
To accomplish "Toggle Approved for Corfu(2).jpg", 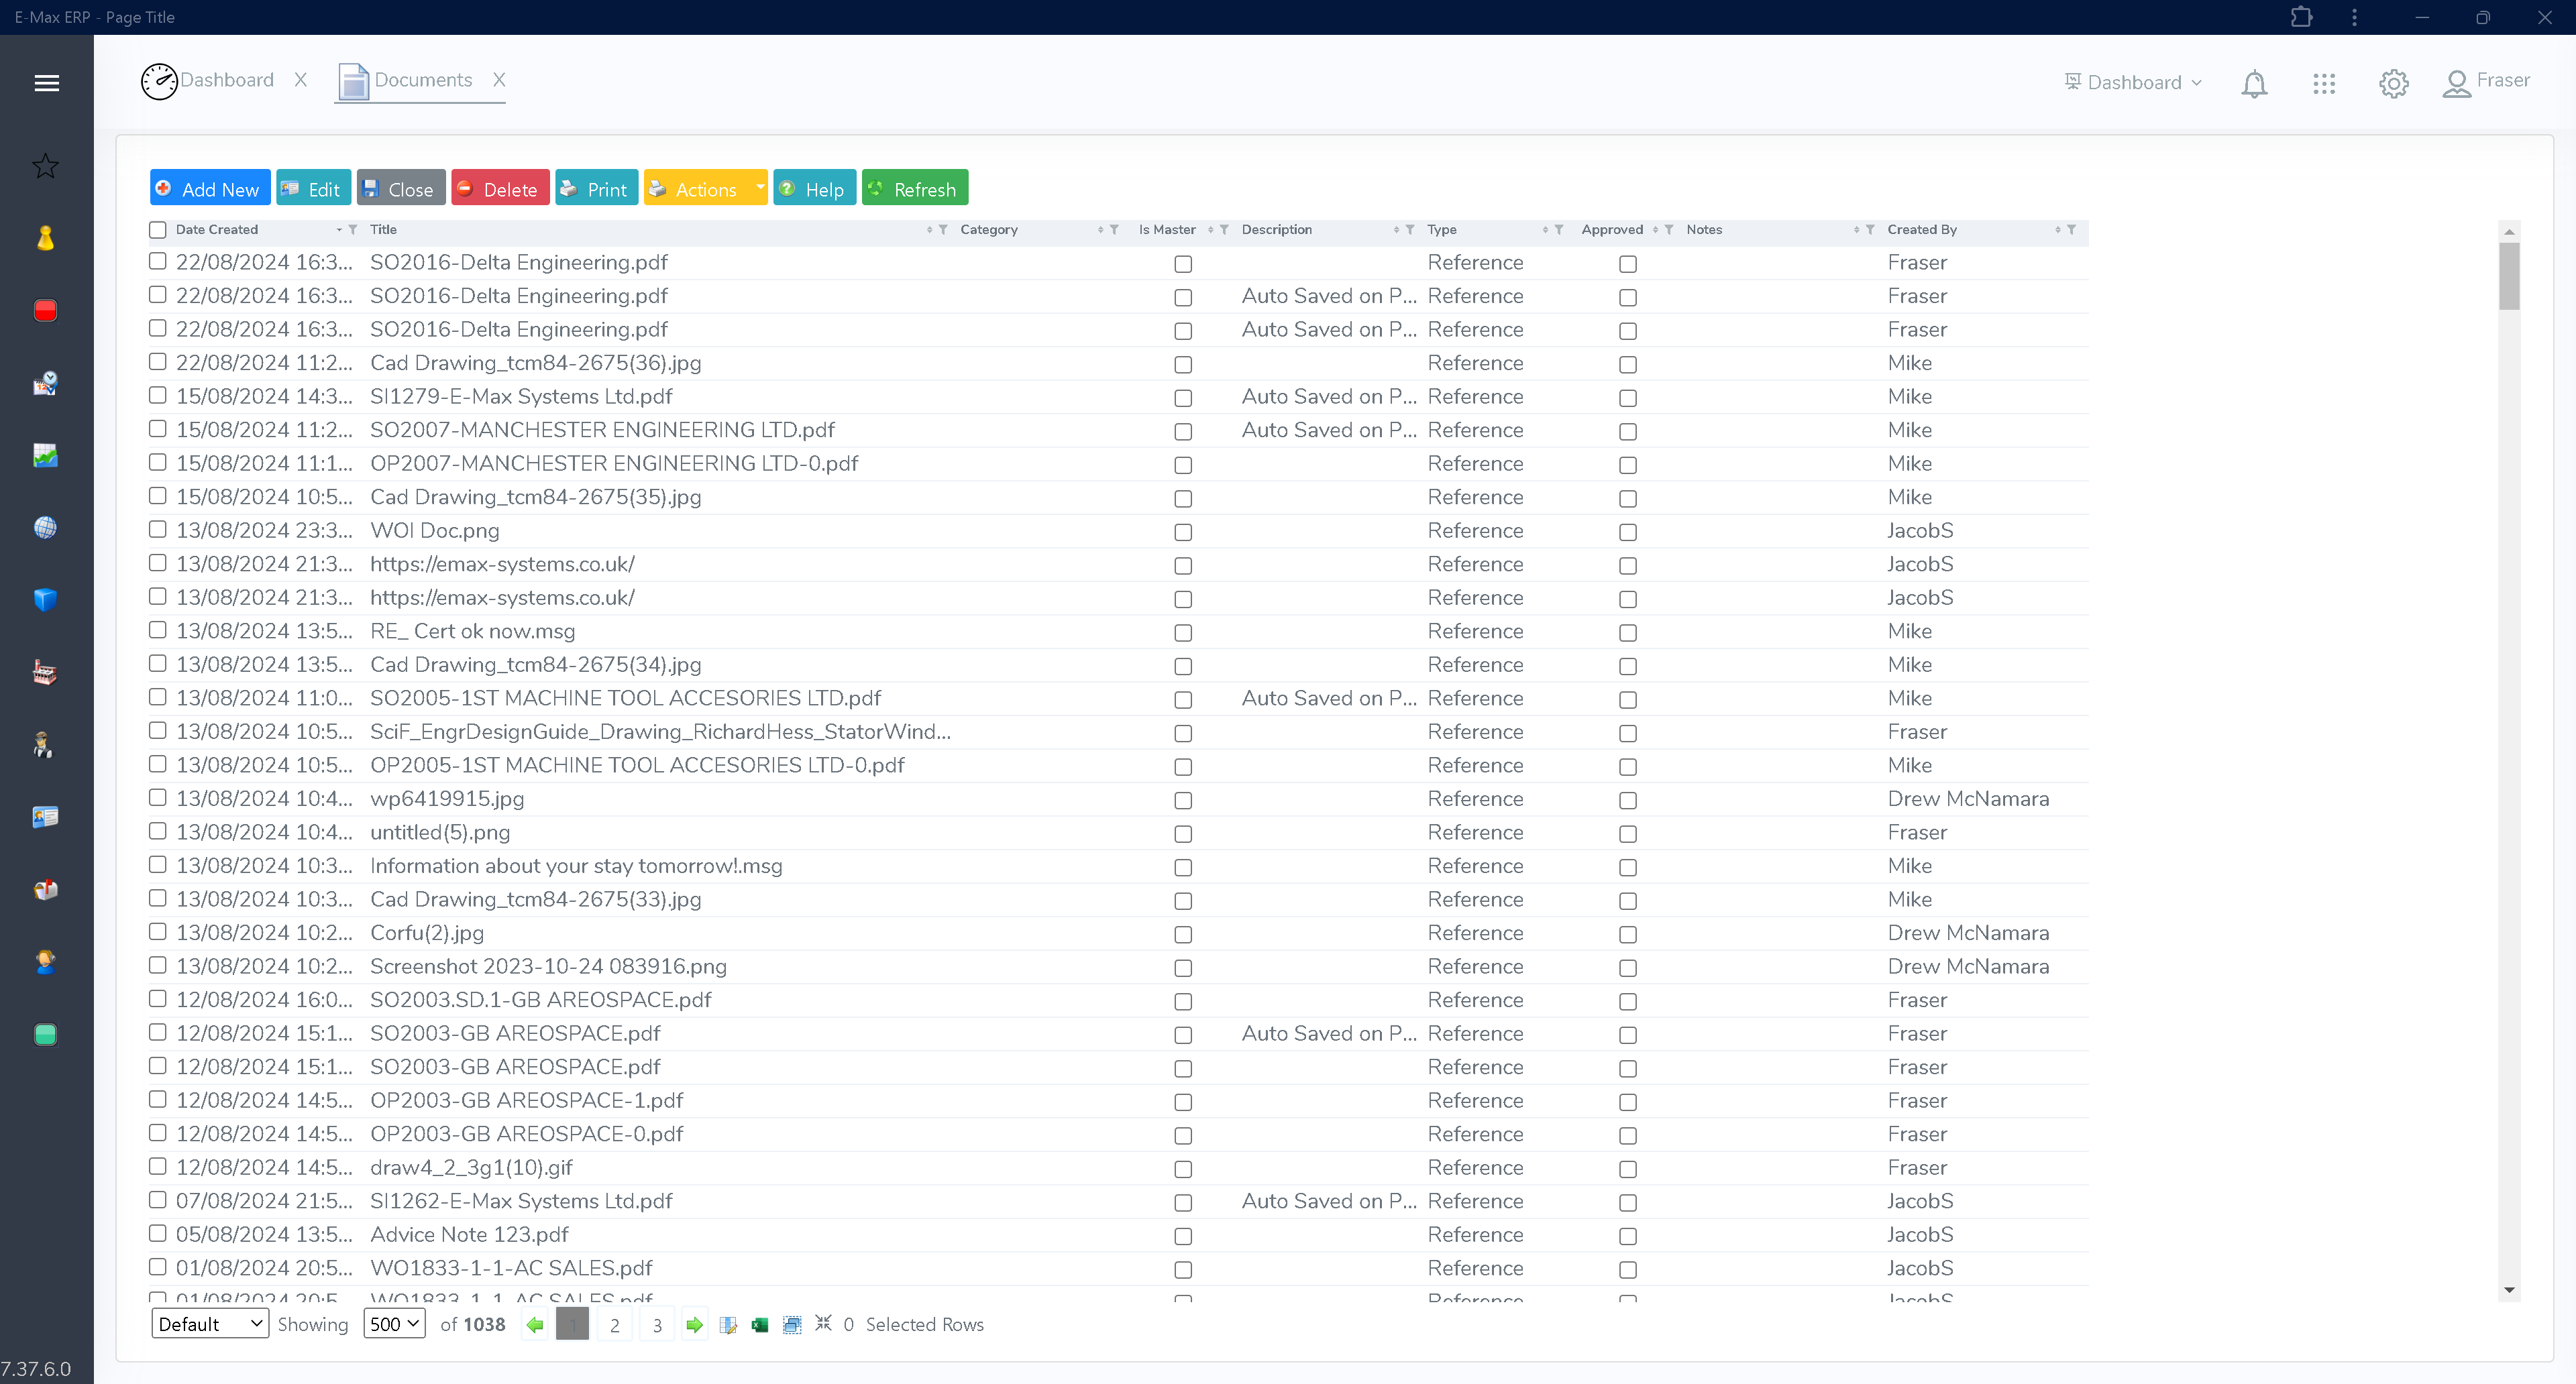I will (x=1627, y=934).
